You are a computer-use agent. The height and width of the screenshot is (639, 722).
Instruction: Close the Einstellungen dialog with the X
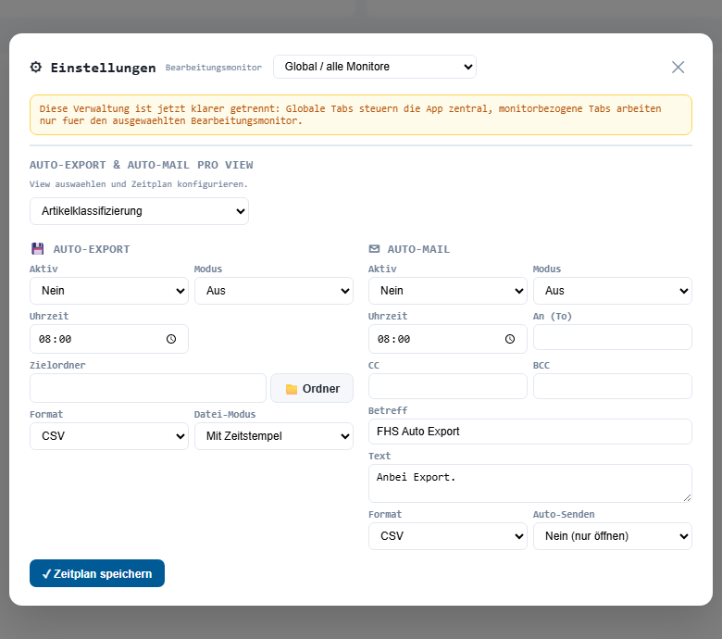tap(678, 67)
